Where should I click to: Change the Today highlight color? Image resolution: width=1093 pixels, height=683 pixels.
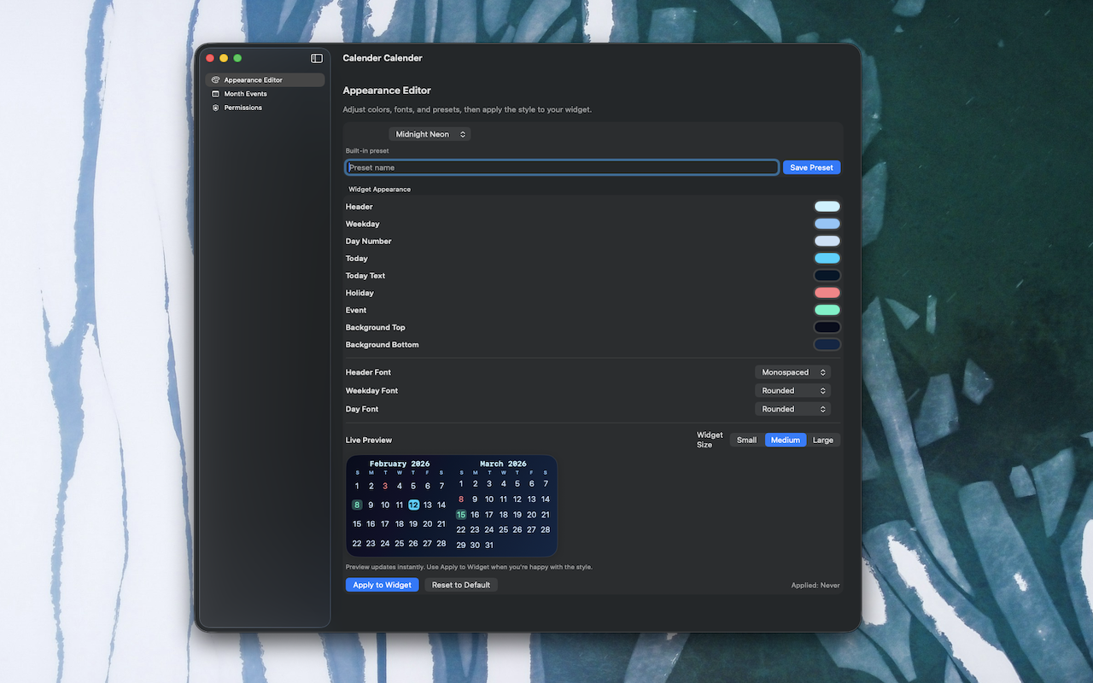tap(827, 258)
